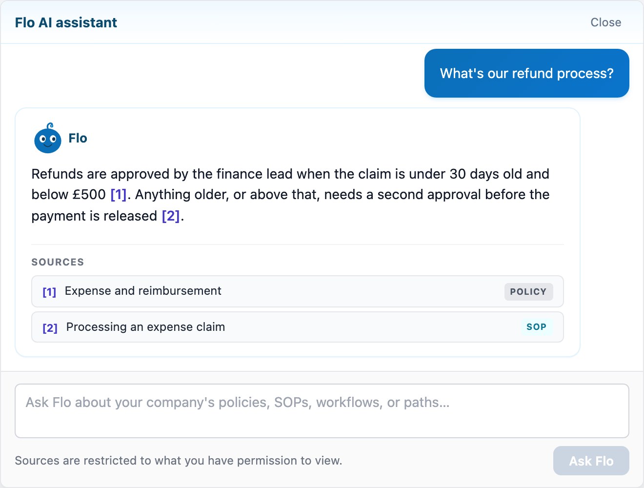Open inline citation [2] after 'payment is released'
This screenshot has height=488, width=644.
click(x=171, y=216)
